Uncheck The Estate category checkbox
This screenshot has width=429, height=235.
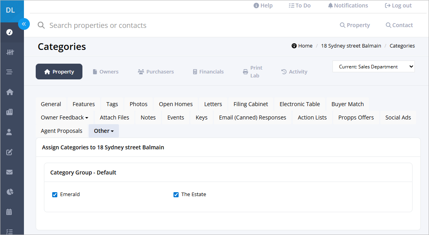click(x=176, y=195)
